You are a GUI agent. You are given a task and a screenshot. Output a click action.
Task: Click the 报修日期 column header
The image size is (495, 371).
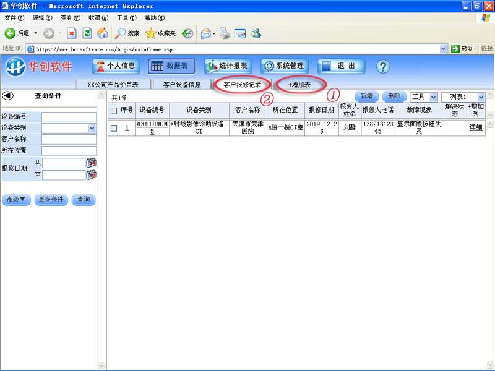[x=321, y=110]
